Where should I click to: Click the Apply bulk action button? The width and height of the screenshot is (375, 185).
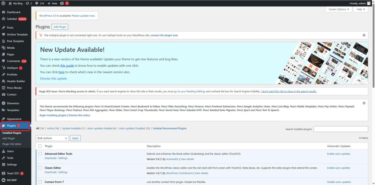pos(75,138)
